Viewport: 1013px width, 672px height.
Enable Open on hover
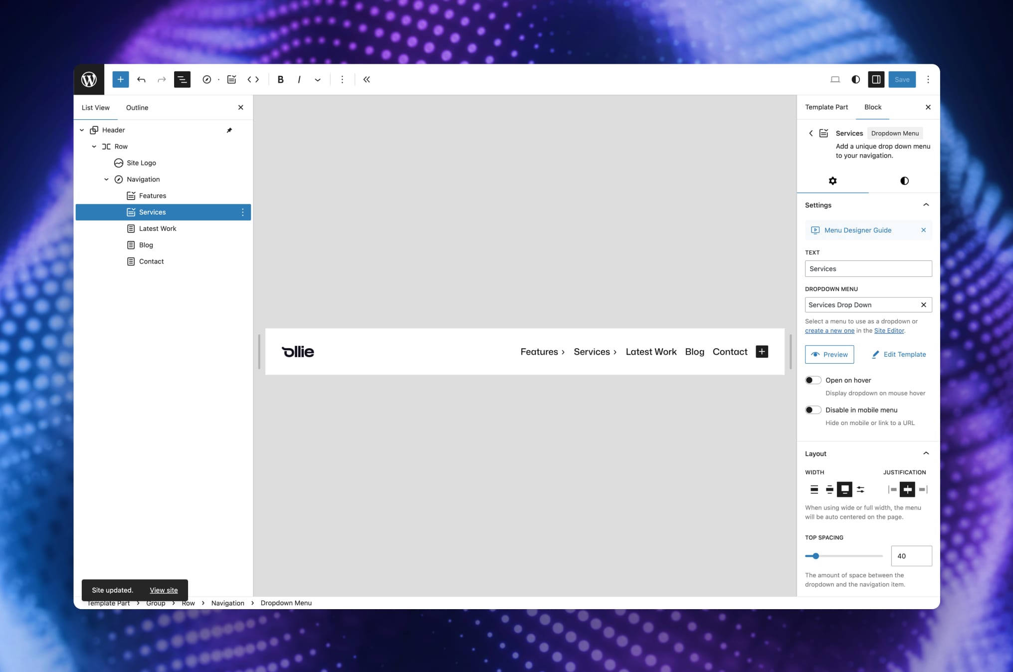click(812, 380)
